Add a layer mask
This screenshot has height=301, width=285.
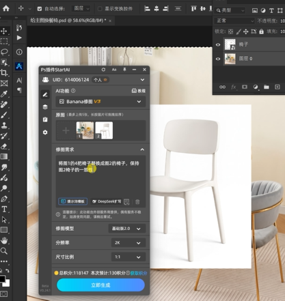point(245,87)
